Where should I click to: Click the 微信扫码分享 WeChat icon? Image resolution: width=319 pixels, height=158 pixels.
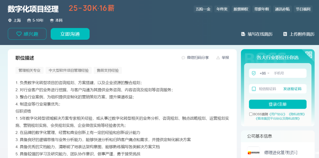click(183, 58)
